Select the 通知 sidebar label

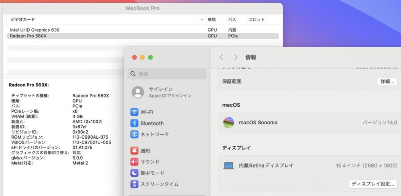tap(145, 151)
